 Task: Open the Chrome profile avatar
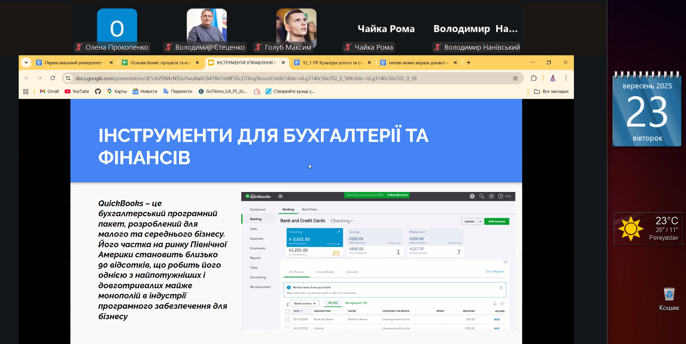tap(553, 78)
